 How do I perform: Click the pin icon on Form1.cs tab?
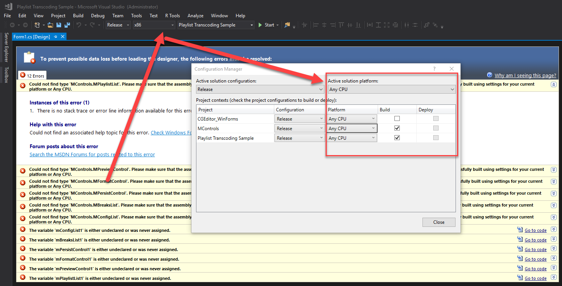[x=56, y=36]
